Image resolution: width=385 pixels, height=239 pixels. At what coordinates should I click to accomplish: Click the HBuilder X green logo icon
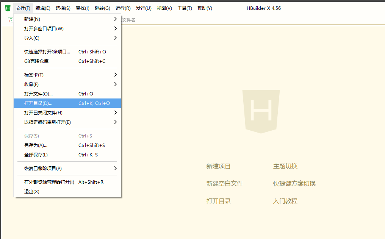click(x=8, y=8)
